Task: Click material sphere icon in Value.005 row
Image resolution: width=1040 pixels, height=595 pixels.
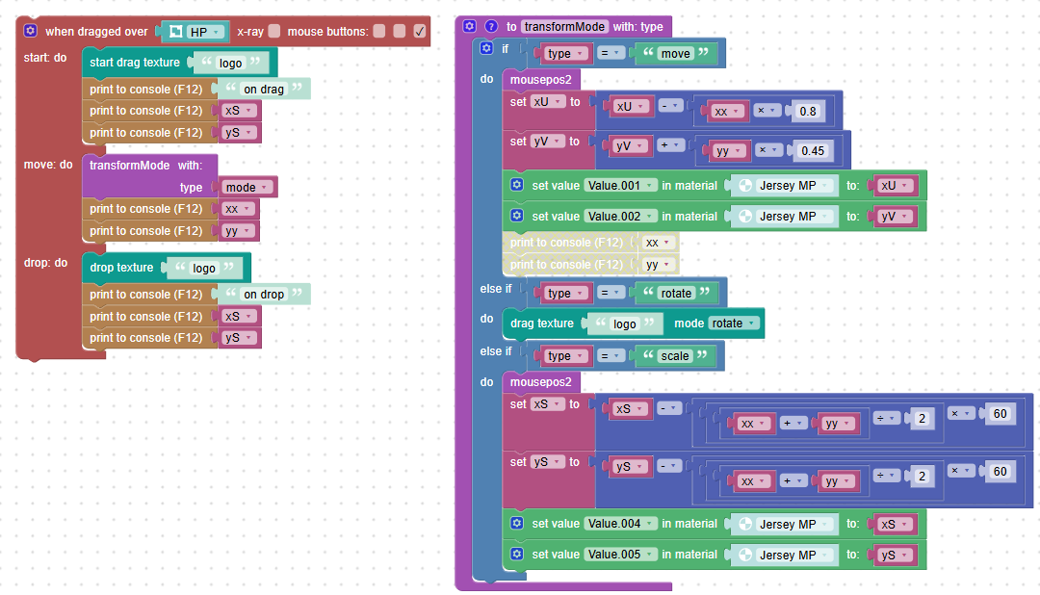Action: pyautogui.click(x=745, y=555)
